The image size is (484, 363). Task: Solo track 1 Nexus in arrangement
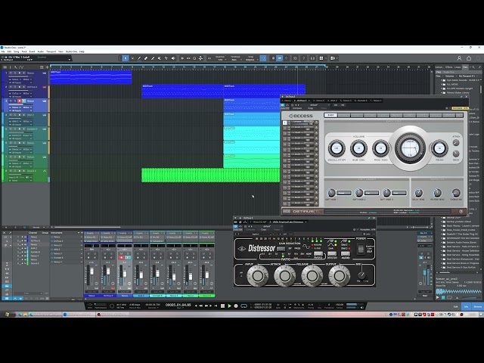click(x=15, y=73)
